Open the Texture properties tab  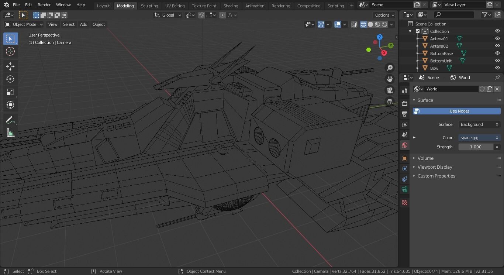pyautogui.click(x=404, y=202)
